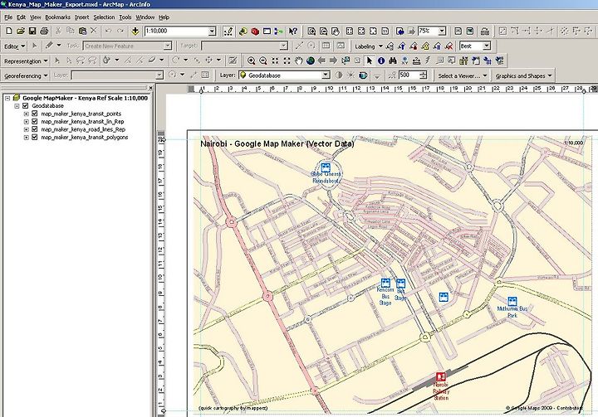598x417 pixels.
Task: Collapse the Geodatabase group layer
Action: tap(17, 106)
